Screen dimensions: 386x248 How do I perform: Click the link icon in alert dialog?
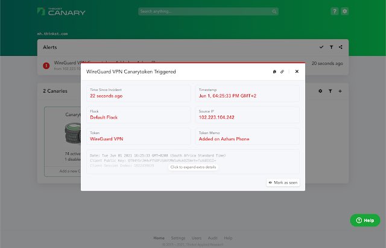point(282,72)
